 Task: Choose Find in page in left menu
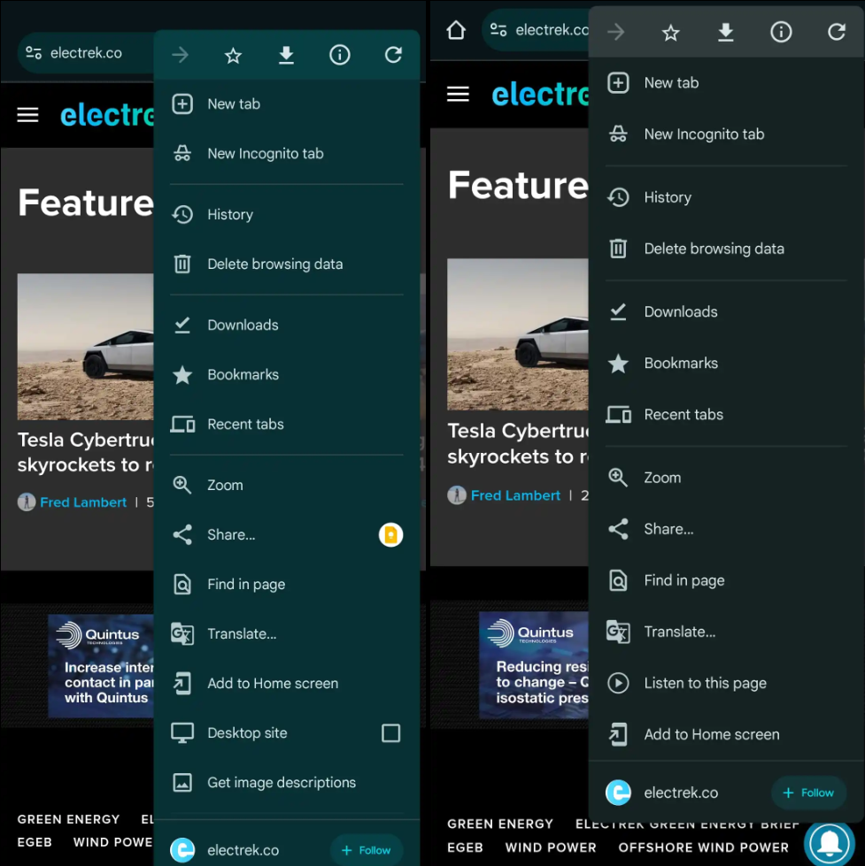click(287, 585)
